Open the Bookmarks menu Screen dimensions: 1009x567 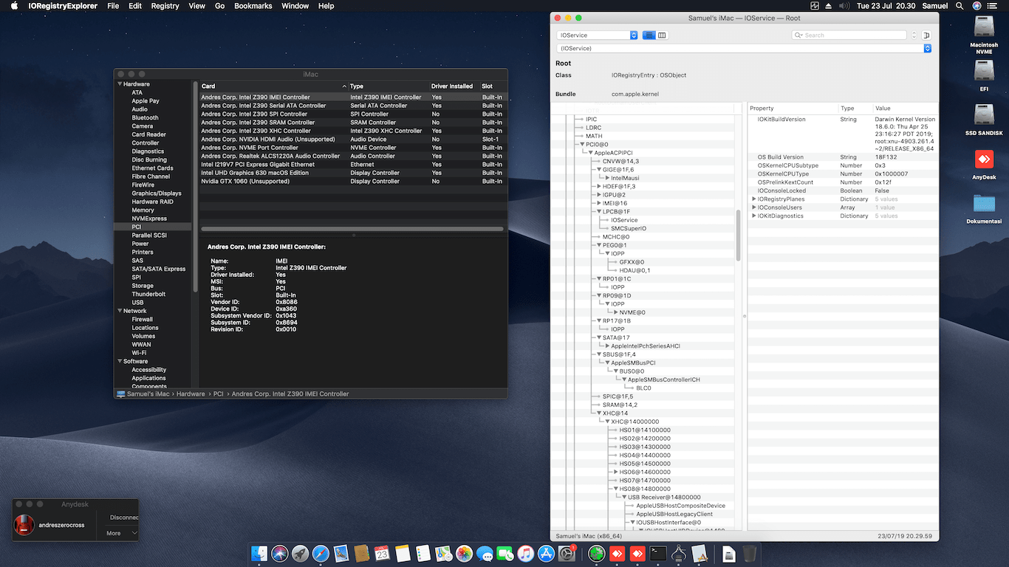(253, 6)
